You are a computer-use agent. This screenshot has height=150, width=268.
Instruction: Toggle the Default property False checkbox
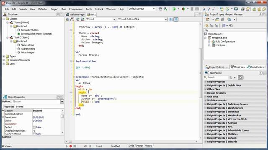click(x=34, y=127)
